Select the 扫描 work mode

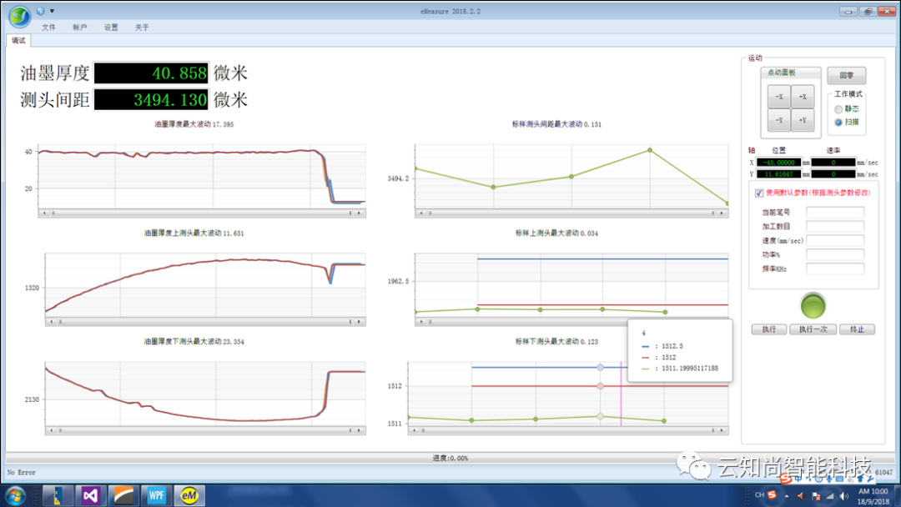point(838,122)
